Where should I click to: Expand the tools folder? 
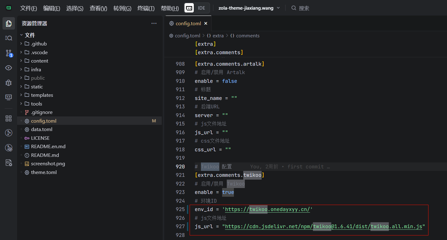pos(21,104)
